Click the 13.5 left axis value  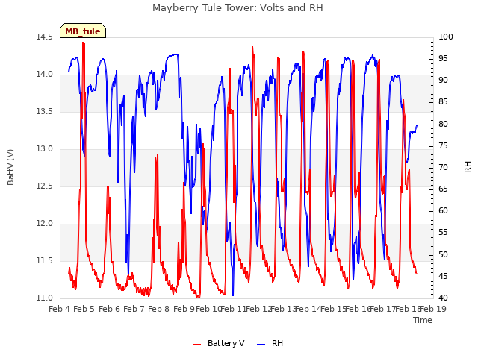(x=44, y=111)
